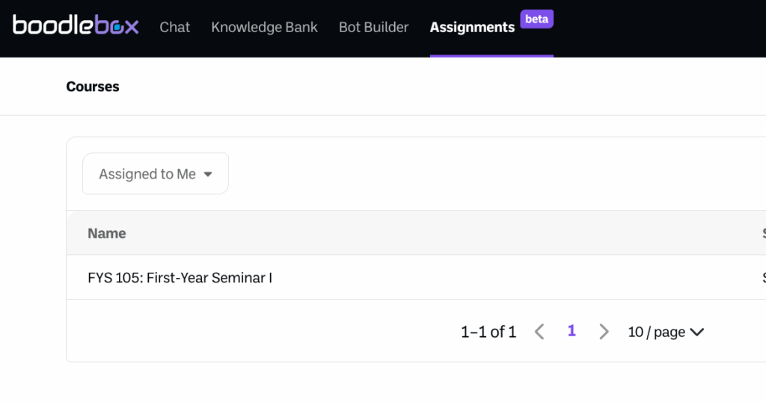Screen dimensions: 766x402
Task: Click the cut-off cell in the FYS 105 row
Action: 763,278
